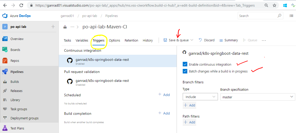Click the browser back arrow
This screenshot has height=133, width=296.
(x=5, y=5)
